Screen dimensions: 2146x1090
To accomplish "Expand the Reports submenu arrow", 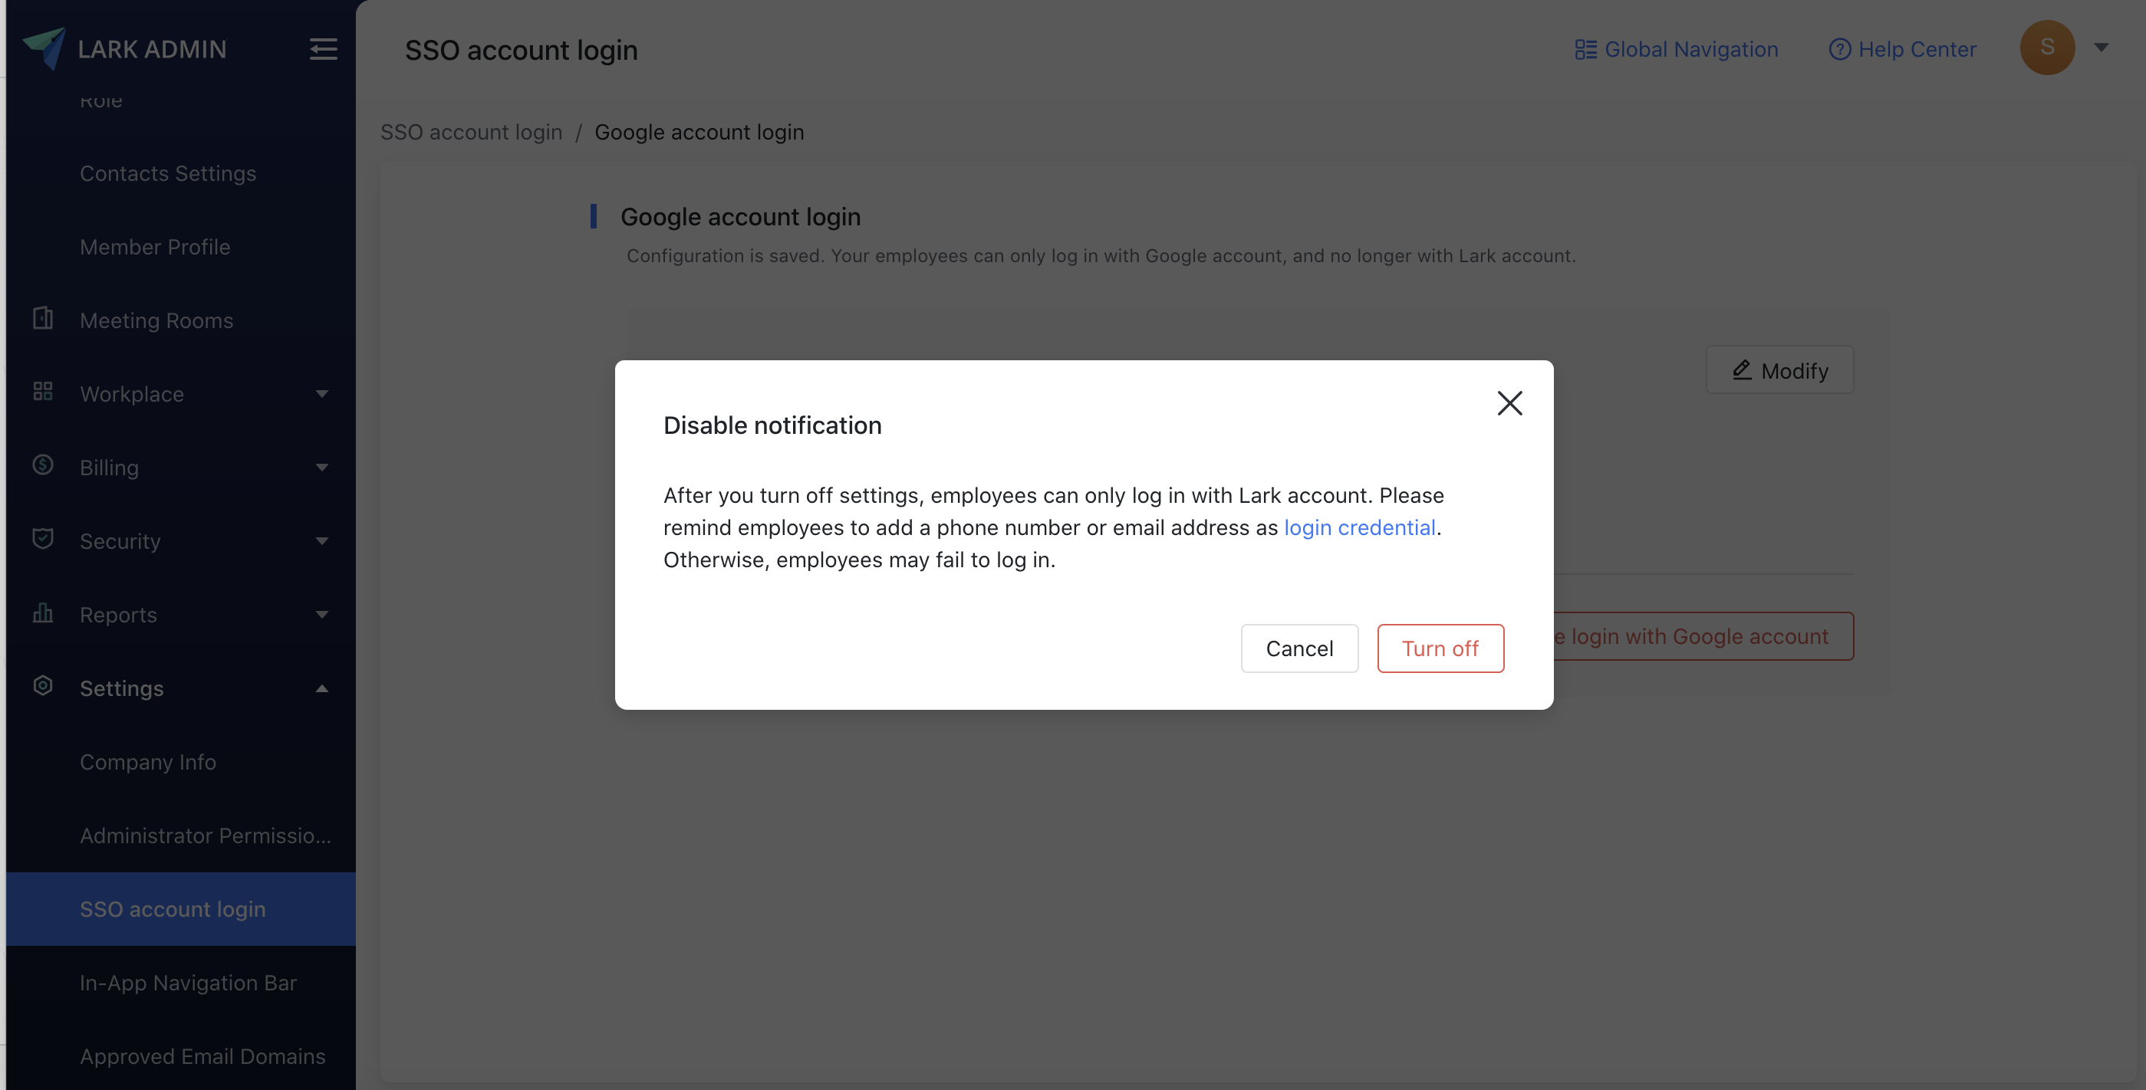I will (x=321, y=615).
